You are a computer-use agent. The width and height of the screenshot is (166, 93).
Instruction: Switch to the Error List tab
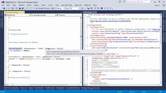coord(24,88)
